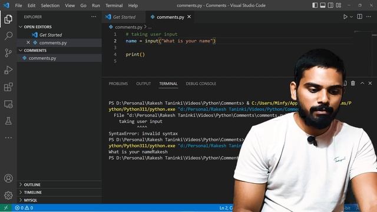Screen dimensions: 377x212
Task: Click comments.py in the breadcrumb bar
Action: (x=128, y=27)
